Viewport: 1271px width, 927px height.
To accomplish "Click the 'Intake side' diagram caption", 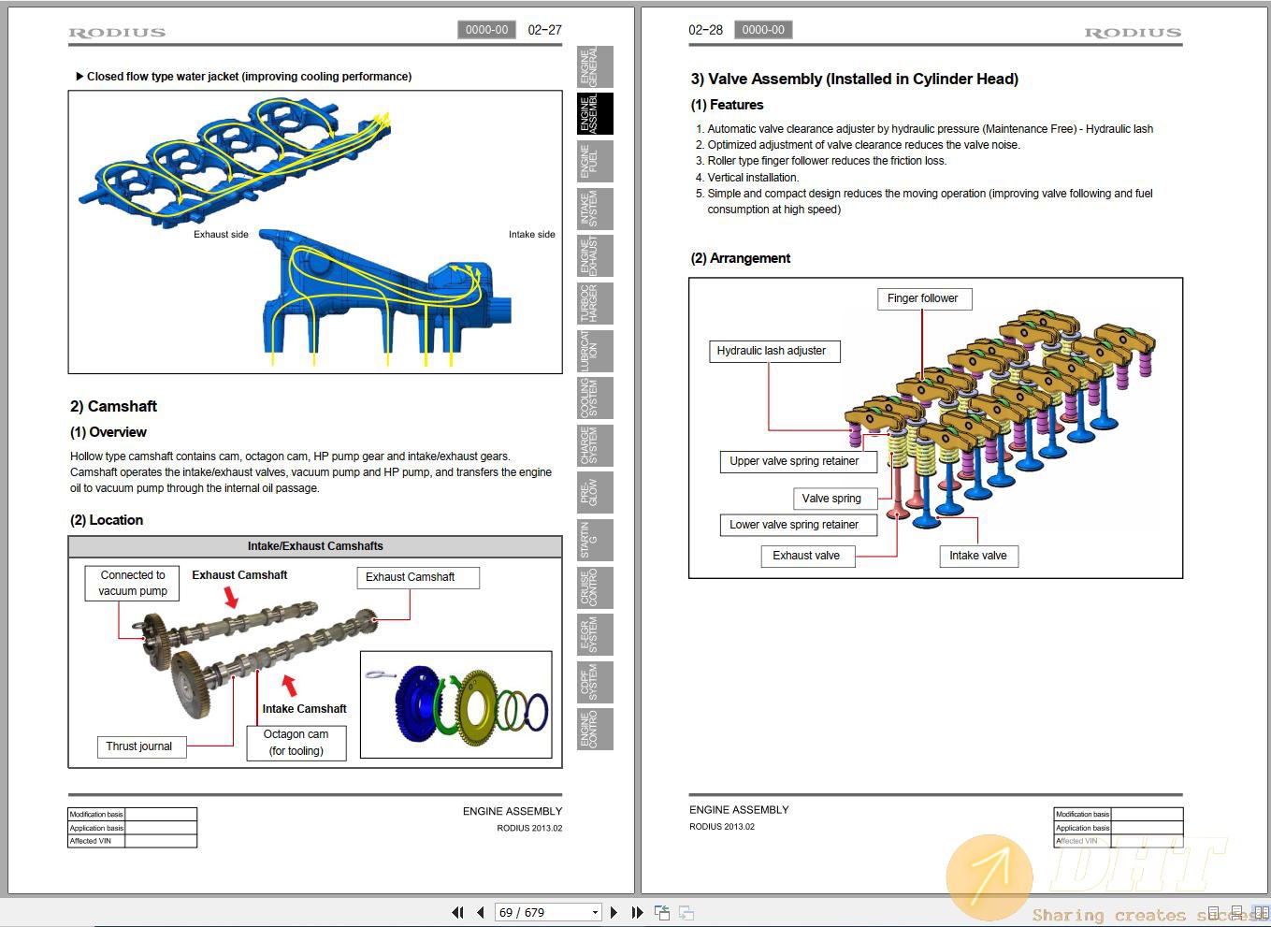I will [532, 235].
